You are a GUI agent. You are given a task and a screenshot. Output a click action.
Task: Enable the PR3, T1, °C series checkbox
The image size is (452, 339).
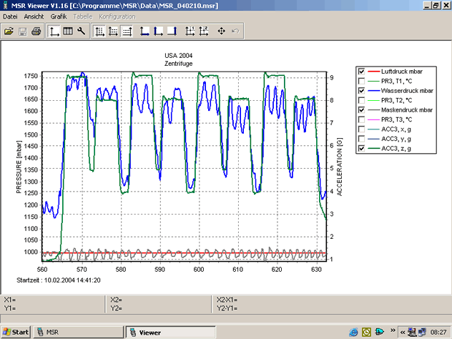click(362, 82)
